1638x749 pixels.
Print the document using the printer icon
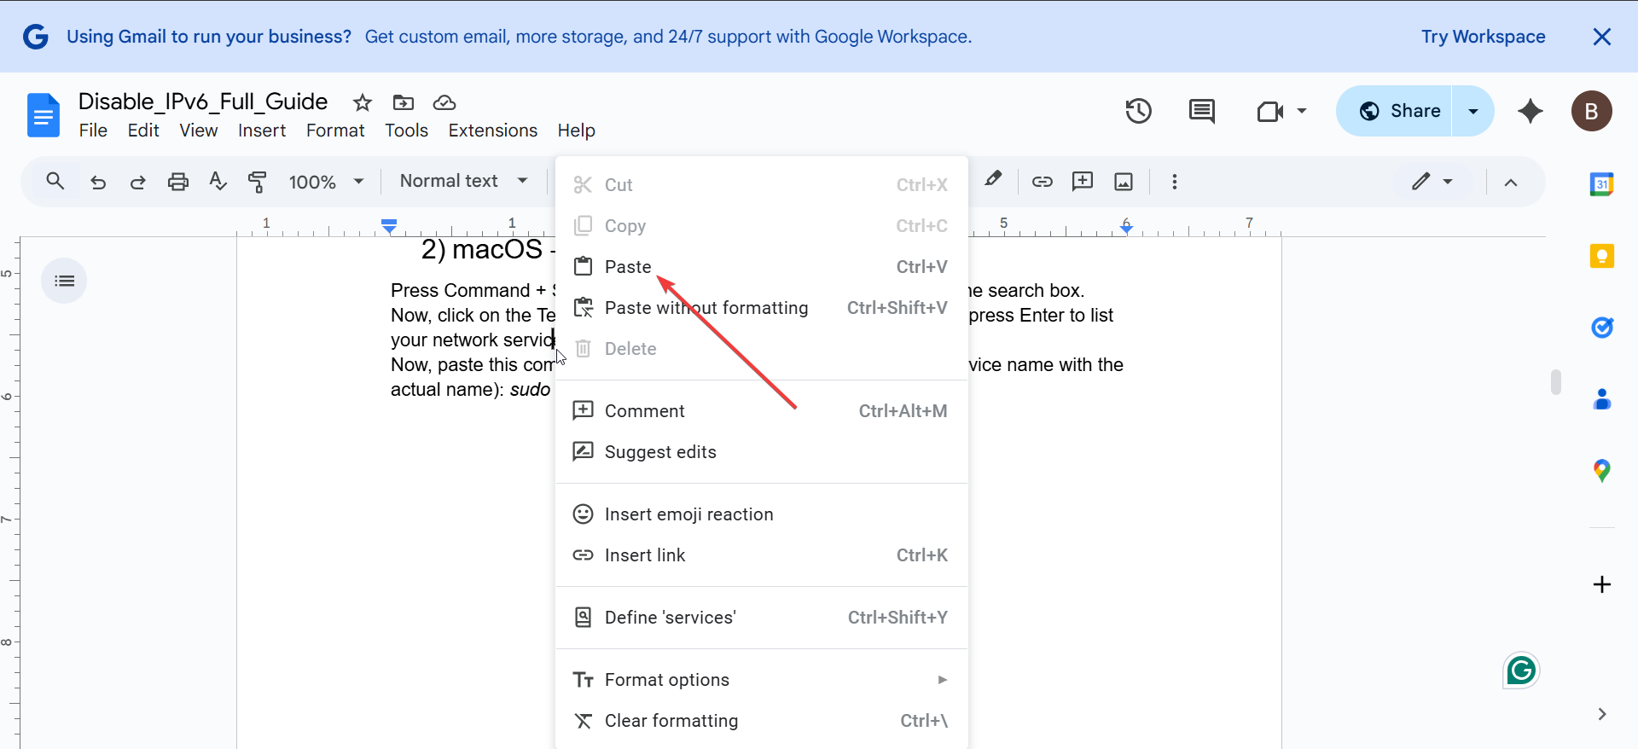click(x=177, y=182)
